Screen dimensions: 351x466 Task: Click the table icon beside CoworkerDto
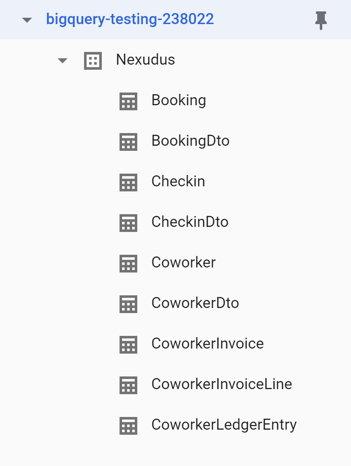point(128,304)
